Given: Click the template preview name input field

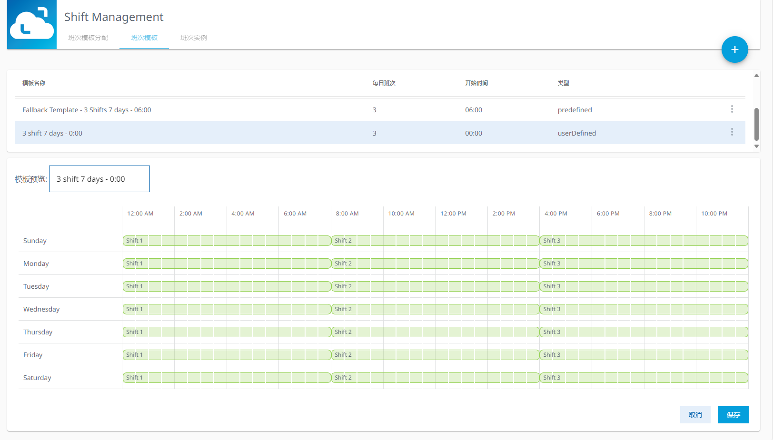Looking at the screenshot, I should 99,179.
